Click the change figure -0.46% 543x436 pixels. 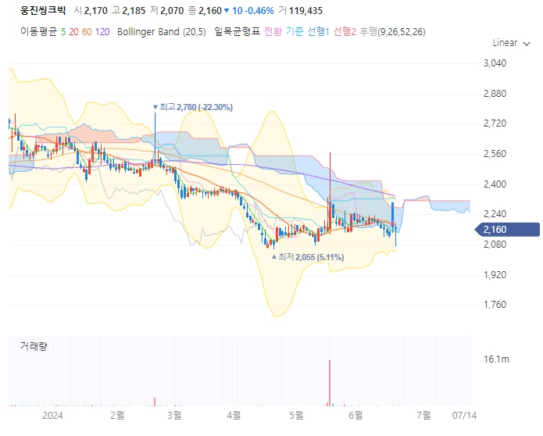(x=259, y=11)
